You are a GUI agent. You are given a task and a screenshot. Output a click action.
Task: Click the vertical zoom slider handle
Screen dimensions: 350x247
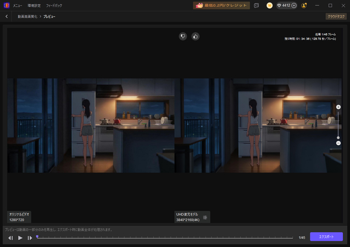[338, 138]
